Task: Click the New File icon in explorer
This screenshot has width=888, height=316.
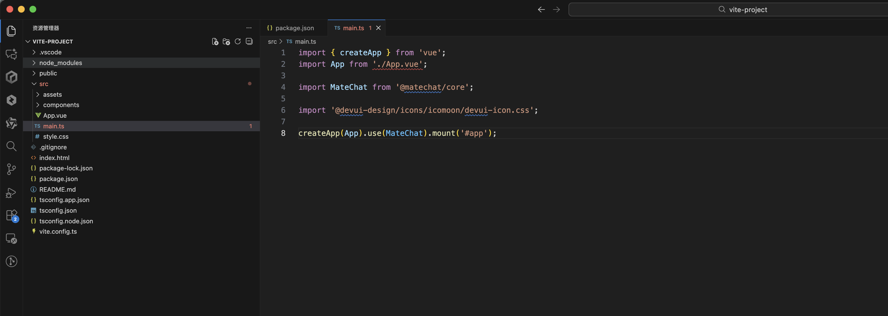Action: click(x=215, y=42)
